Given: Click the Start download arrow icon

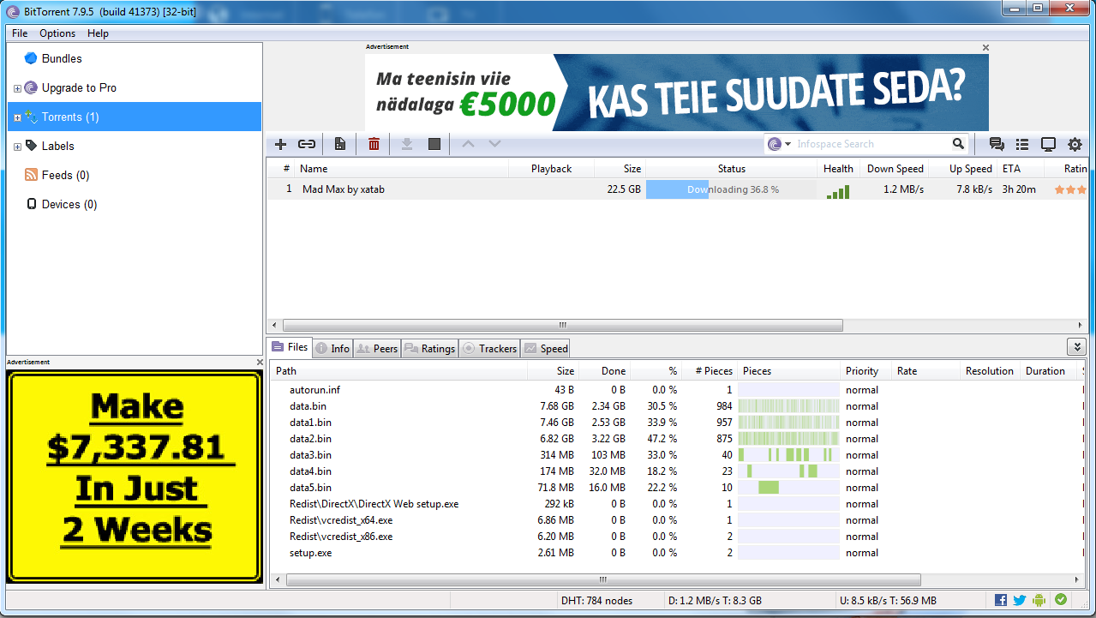Looking at the screenshot, I should click(x=407, y=144).
